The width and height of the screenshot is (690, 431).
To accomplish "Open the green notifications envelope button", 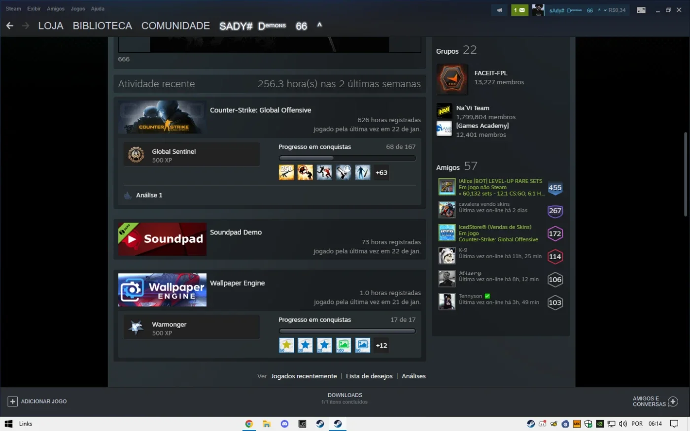I will point(519,10).
